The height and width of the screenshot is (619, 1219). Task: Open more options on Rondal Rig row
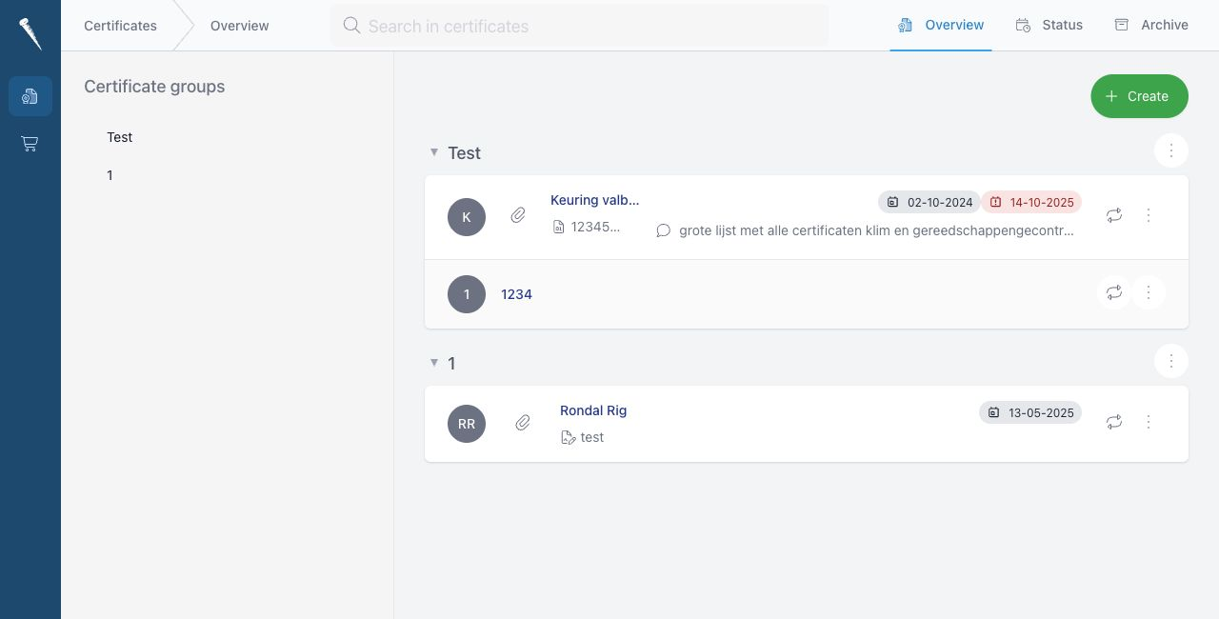pyautogui.click(x=1149, y=421)
